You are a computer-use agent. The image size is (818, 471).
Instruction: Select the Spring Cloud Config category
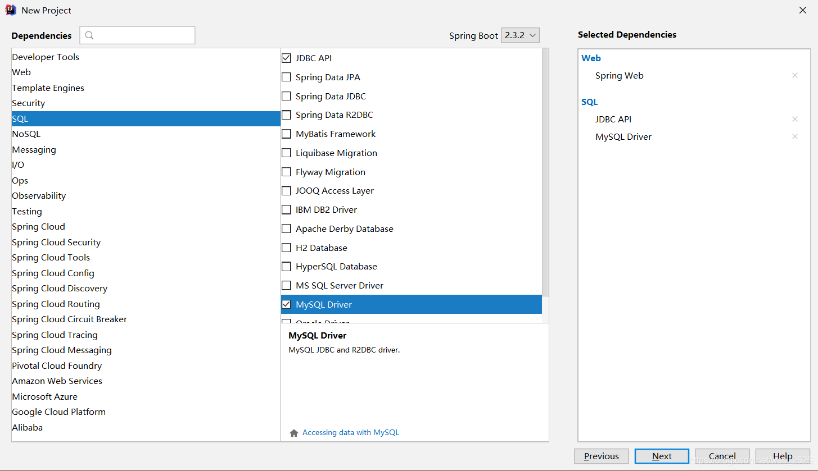[146, 273]
